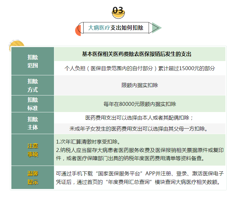Select the "扣除标准" row header
This screenshot has height=200, width=239.
tap(33, 104)
